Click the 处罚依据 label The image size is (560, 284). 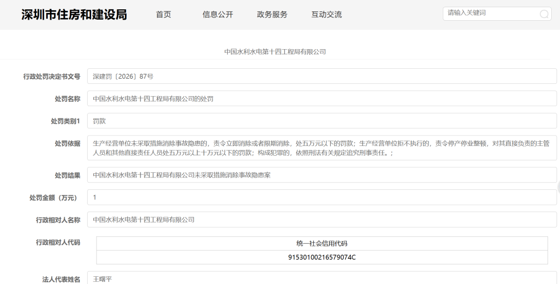tap(67, 143)
